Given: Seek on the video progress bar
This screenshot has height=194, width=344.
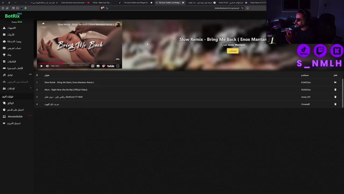Looking at the screenshot, I should (x=79, y=63).
